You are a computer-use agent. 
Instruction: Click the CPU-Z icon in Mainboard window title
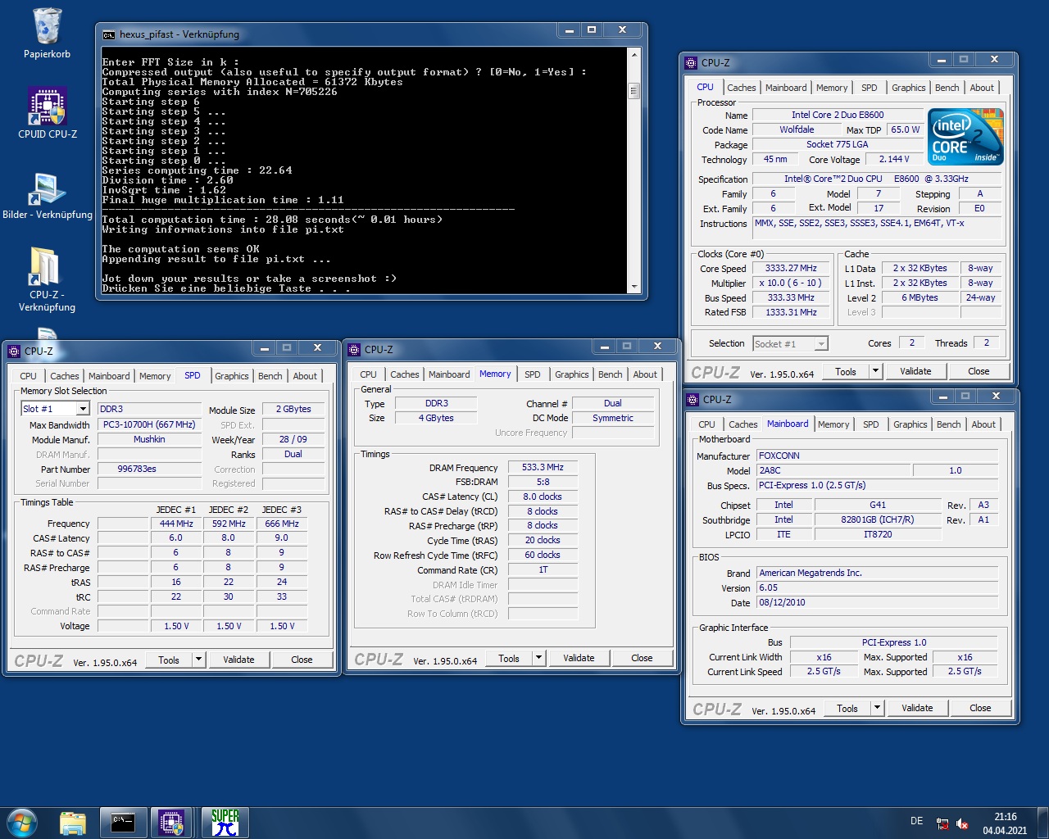coord(693,399)
